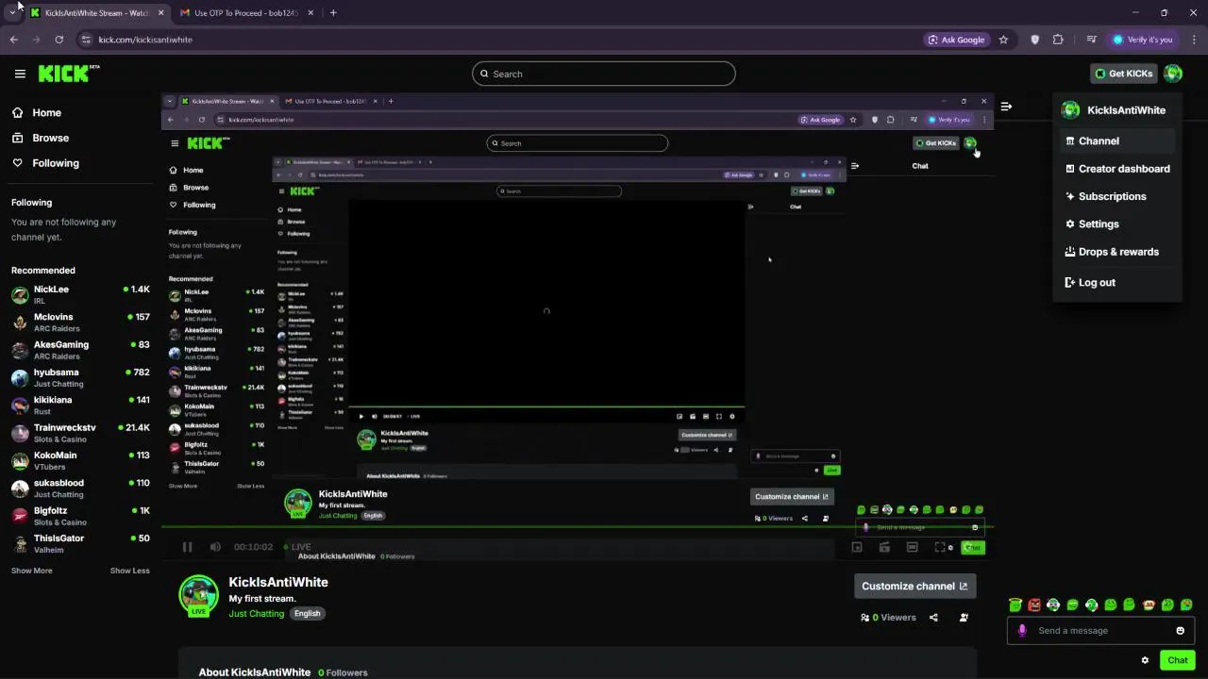Choose Log out from user menu
The height and width of the screenshot is (679, 1208).
(1116, 282)
